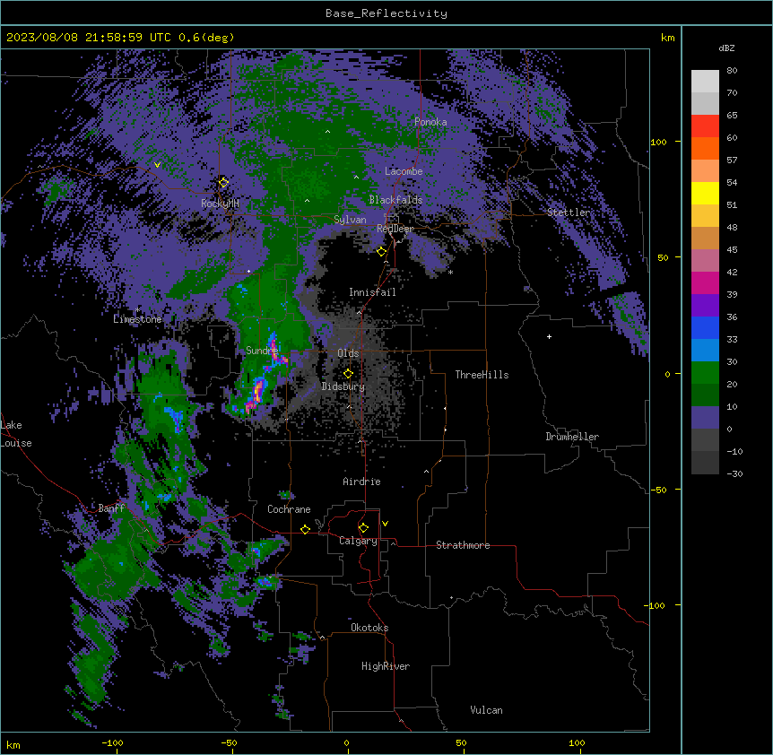Click the white plus marker north of Drumheller
This screenshot has width=773, height=755.
click(x=549, y=336)
